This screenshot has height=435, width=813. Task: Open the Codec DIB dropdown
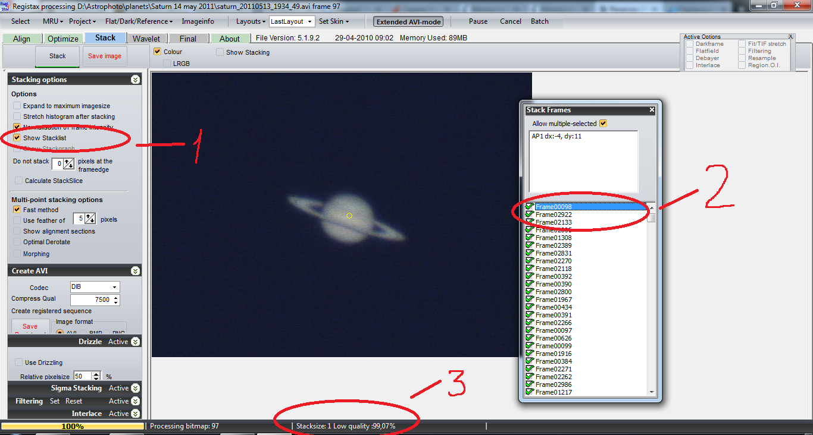(x=115, y=287)
